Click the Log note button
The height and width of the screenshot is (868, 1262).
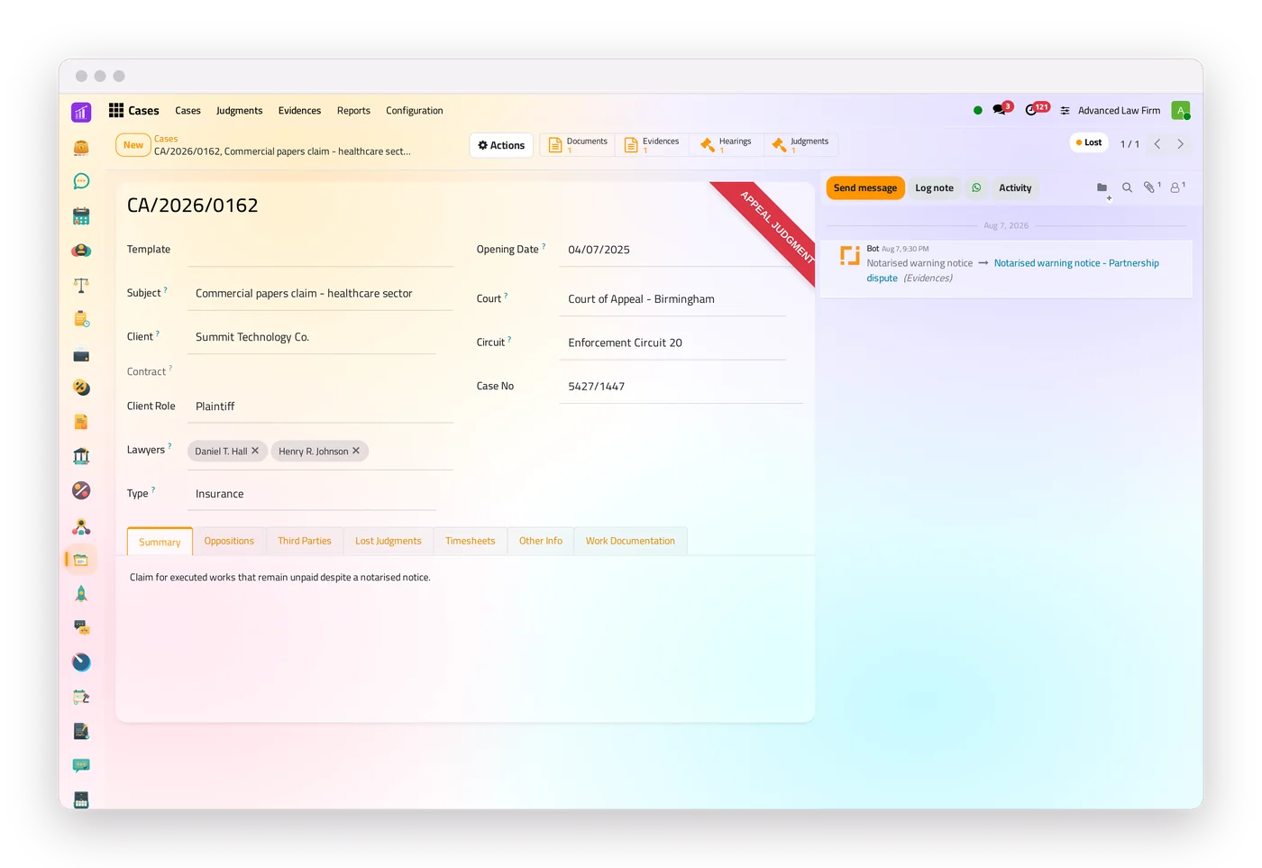(x=934, y=187)
